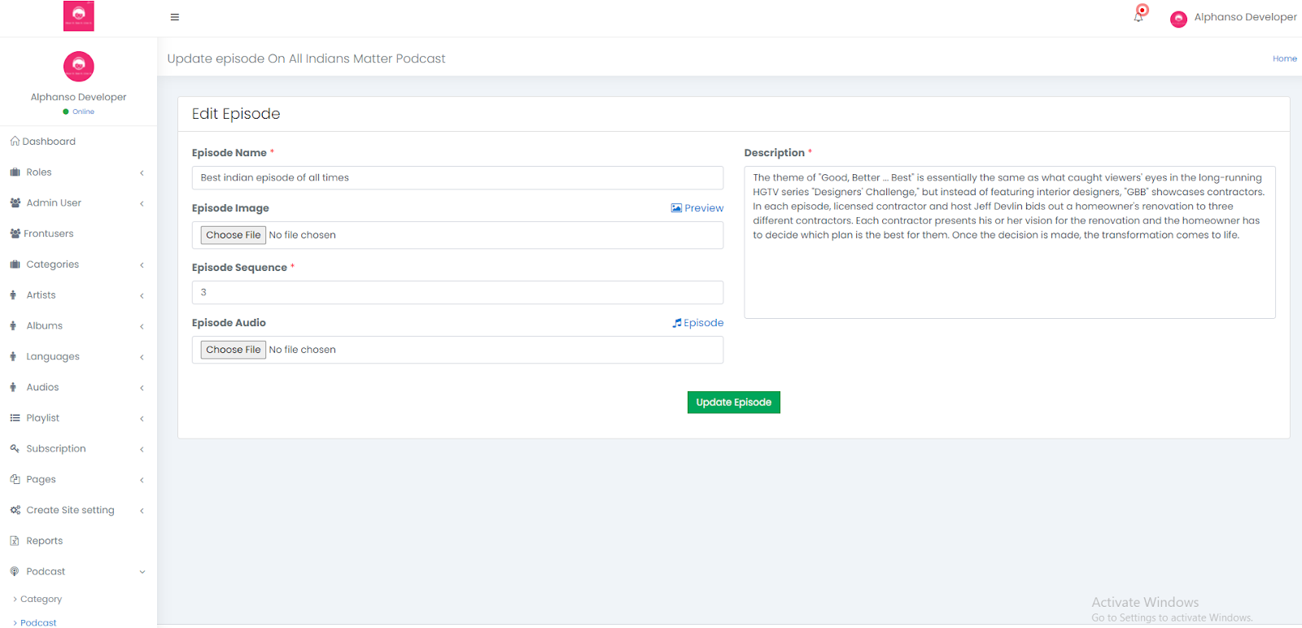1302x628 pixels.
Task: Click the green Online status text
Action: [x=83, y=111]
